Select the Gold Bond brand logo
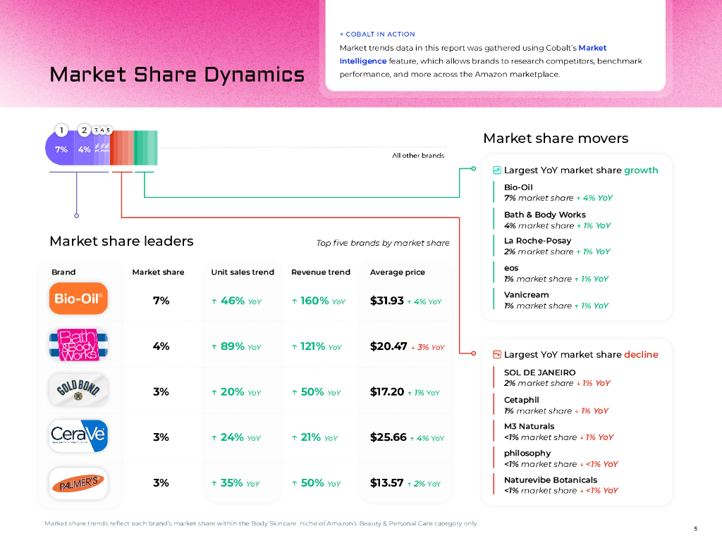The width and height of the screenshot is (722, 557). click(x=78, y=389)
